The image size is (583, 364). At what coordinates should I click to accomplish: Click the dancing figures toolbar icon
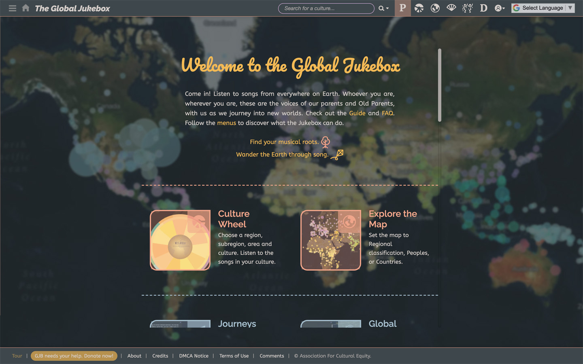click(468, 8)
